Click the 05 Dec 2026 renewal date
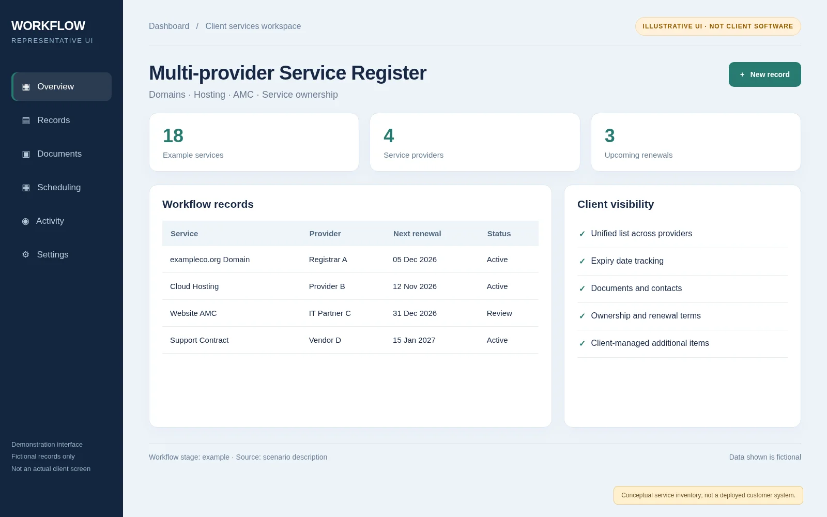Screen dimensions: 827x517 click(x=415, y=260)
